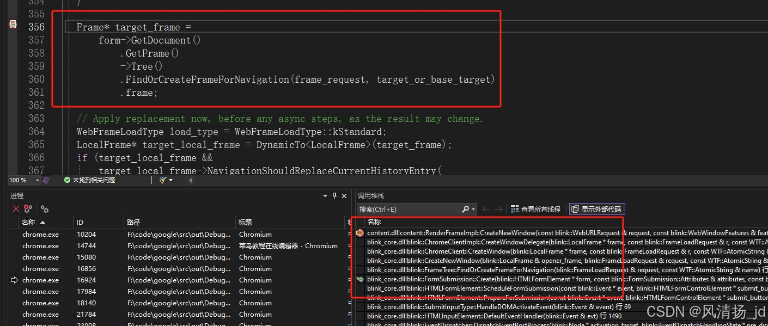This screenshot has height=326, width=768.
Task: Click the call stack 搜索(Ctrl+E) search field
Action: click(409, 209)
